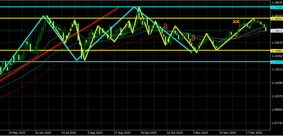The image size is (283, 136).
Task: Click the cyan 1.13773 price label
Action: pos(276,62)
